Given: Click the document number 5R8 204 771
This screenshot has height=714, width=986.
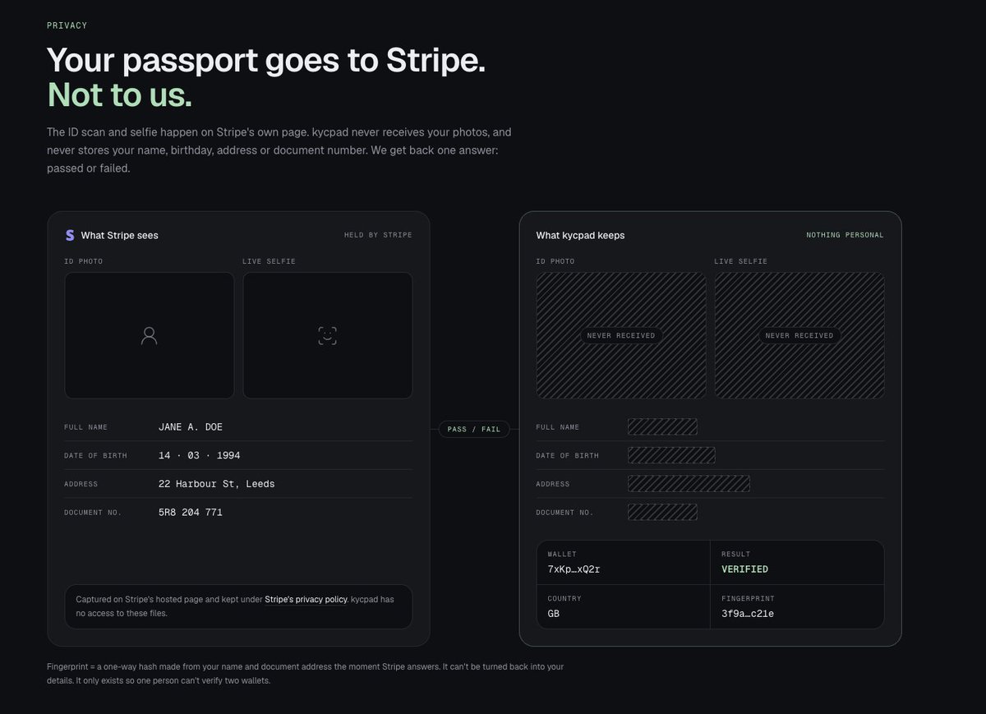Looking at the screenshot, I should (x=191, y=513).
